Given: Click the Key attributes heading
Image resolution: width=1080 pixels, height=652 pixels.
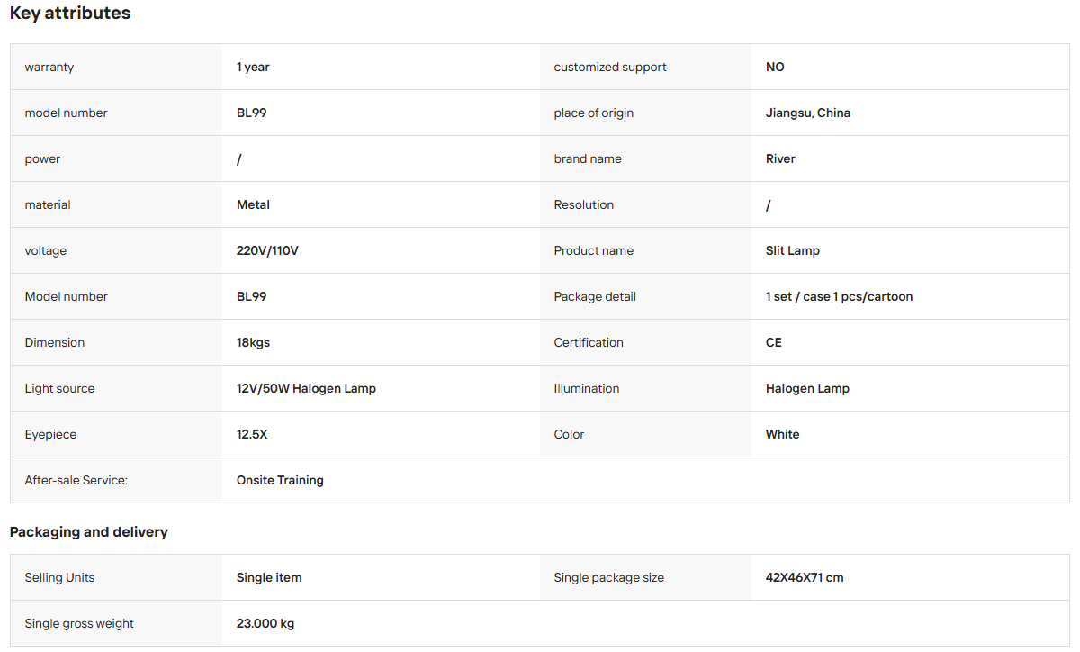Looking at the screenshot, I should [x=70, y=14].
